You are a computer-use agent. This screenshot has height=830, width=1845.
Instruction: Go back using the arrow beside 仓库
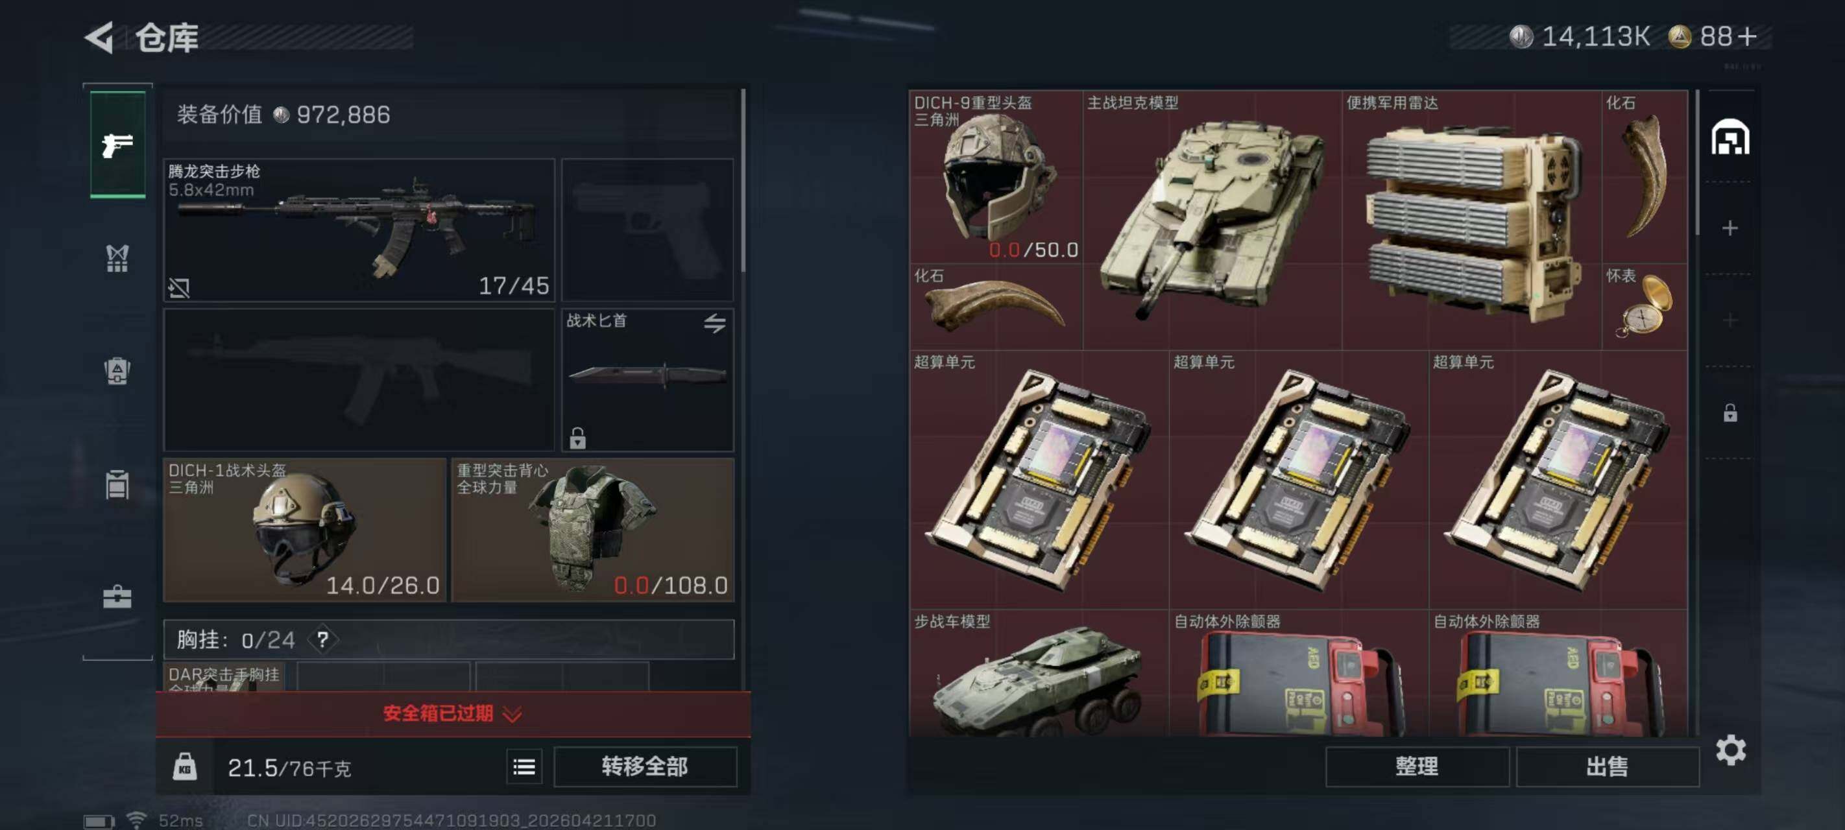coord(101,37)
